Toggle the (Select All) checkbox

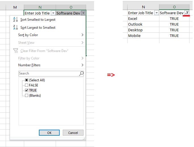(x=26, y=80)
